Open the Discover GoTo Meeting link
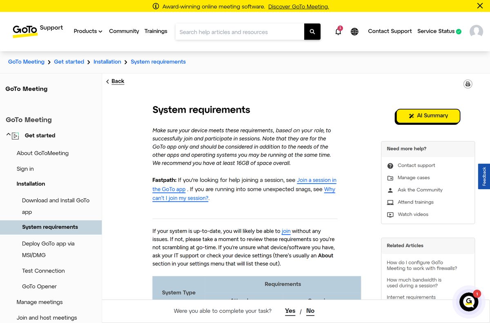 (298, 7)
